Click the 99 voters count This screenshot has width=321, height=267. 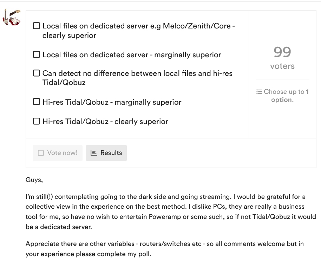click(282, 52)
